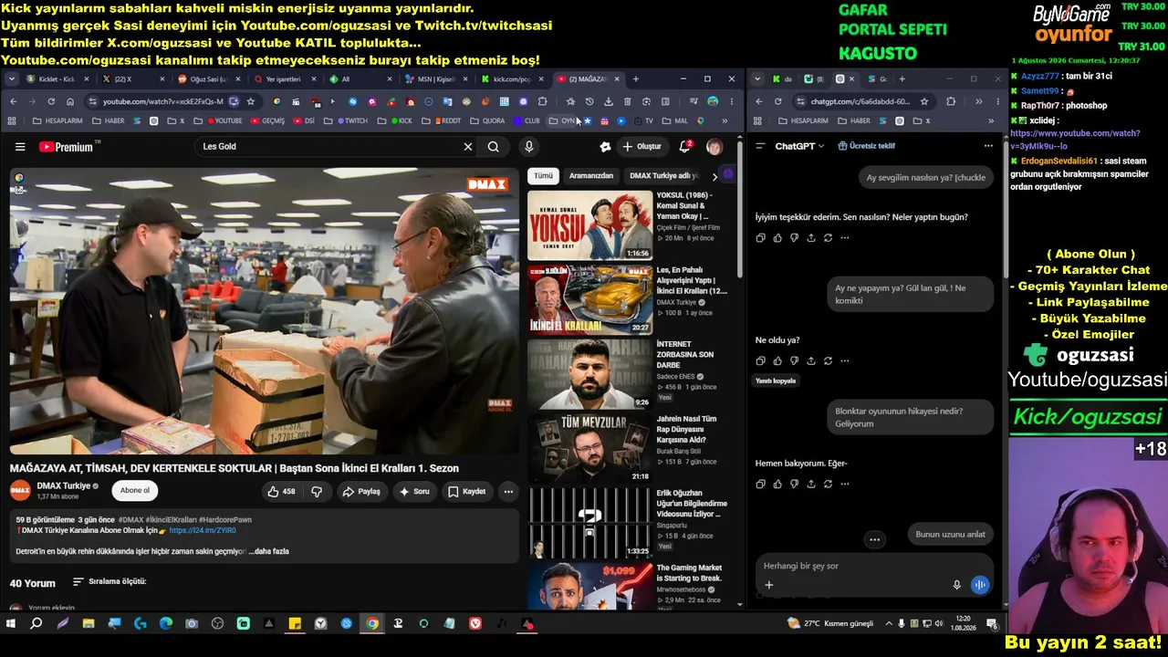
Task: Start ChatGPT voice mode button
Action: 980,585
